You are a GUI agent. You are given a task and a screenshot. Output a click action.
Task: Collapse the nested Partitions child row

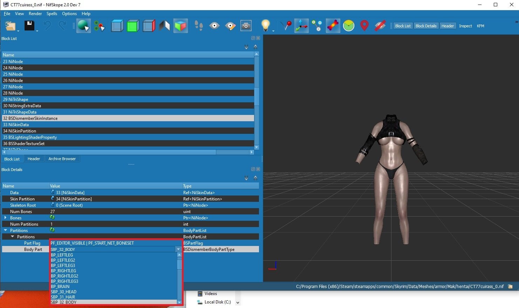click(13, 237)
